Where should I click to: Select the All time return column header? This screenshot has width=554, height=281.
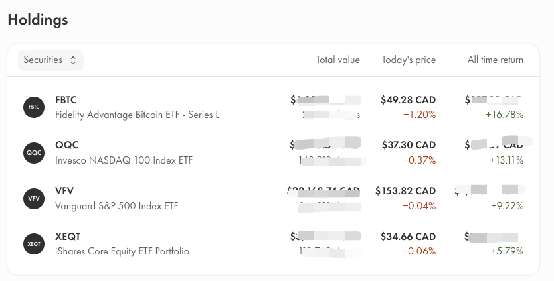[x=496, y=60]
